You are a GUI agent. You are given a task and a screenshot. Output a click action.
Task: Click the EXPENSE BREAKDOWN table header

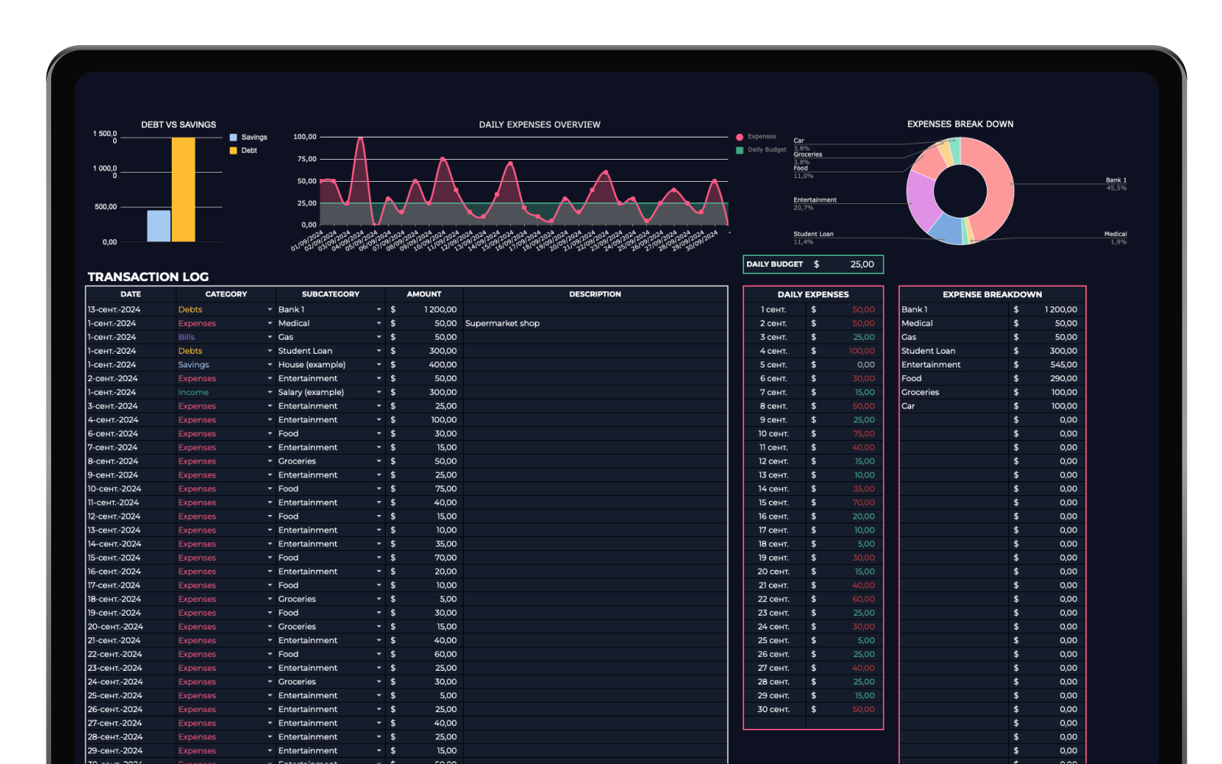click(992, 294)
